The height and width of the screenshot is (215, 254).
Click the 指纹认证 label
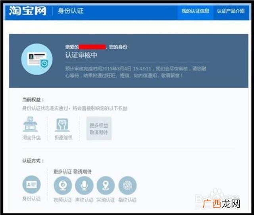tap(127, 200)
